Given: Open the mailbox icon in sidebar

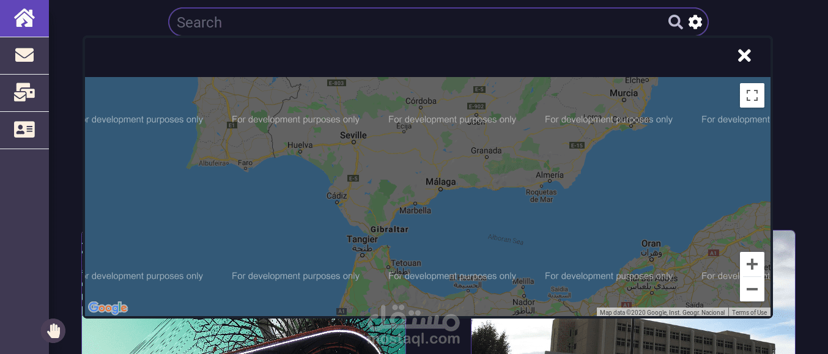Looking at the screenshot, I should 24,92.
